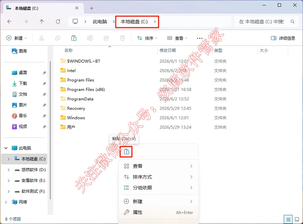Click the Paste clipboard toolbar icon
This screenshot has width=303, height=224.
click(74, 38)
